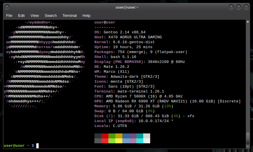Click the pink-mauve color block in bottom row
This screenshot has width=253, height=152.
(133, 141)
